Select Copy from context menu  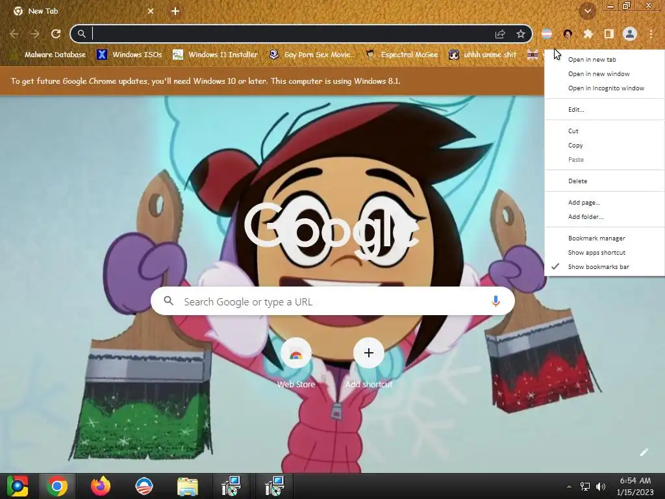pyautogui.click(x=605, y=145)
